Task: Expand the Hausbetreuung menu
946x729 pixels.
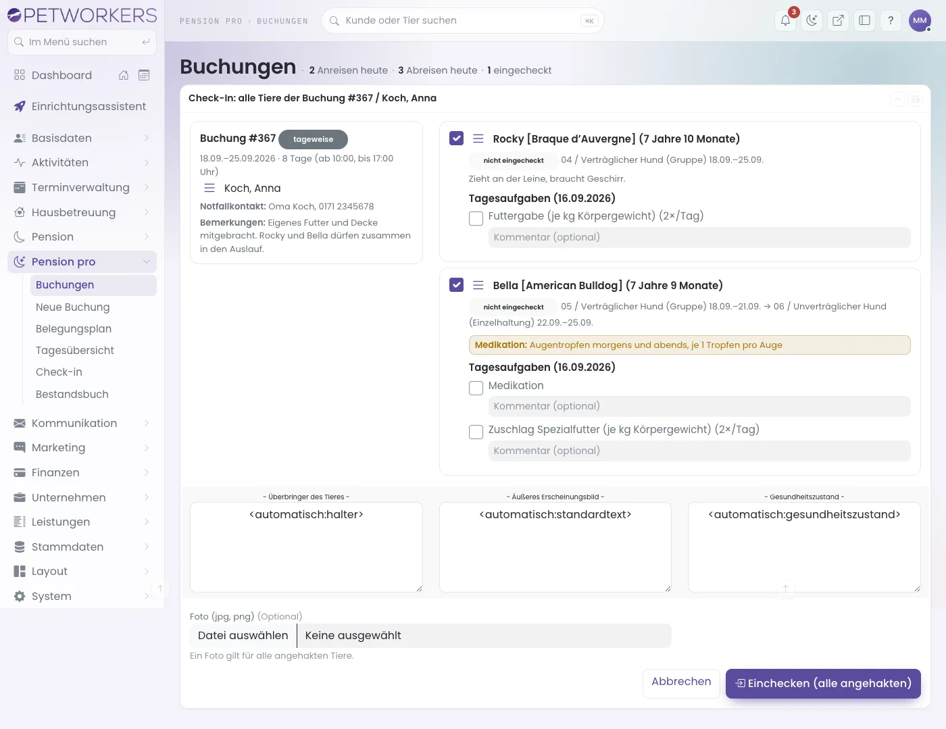Action: click(x=82, y=212)
